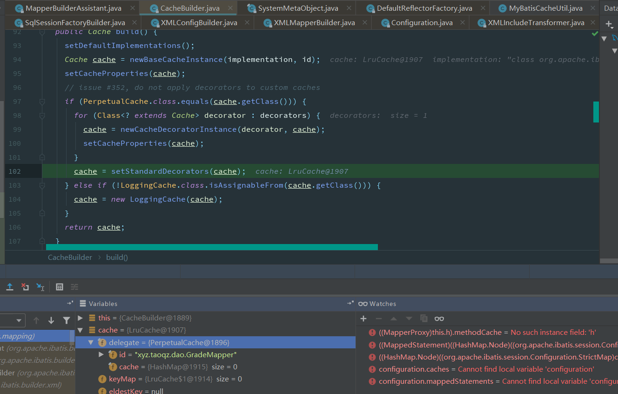Click the plus icon in right Database panel
Screen dimensions: 618x394
point(609,24)
